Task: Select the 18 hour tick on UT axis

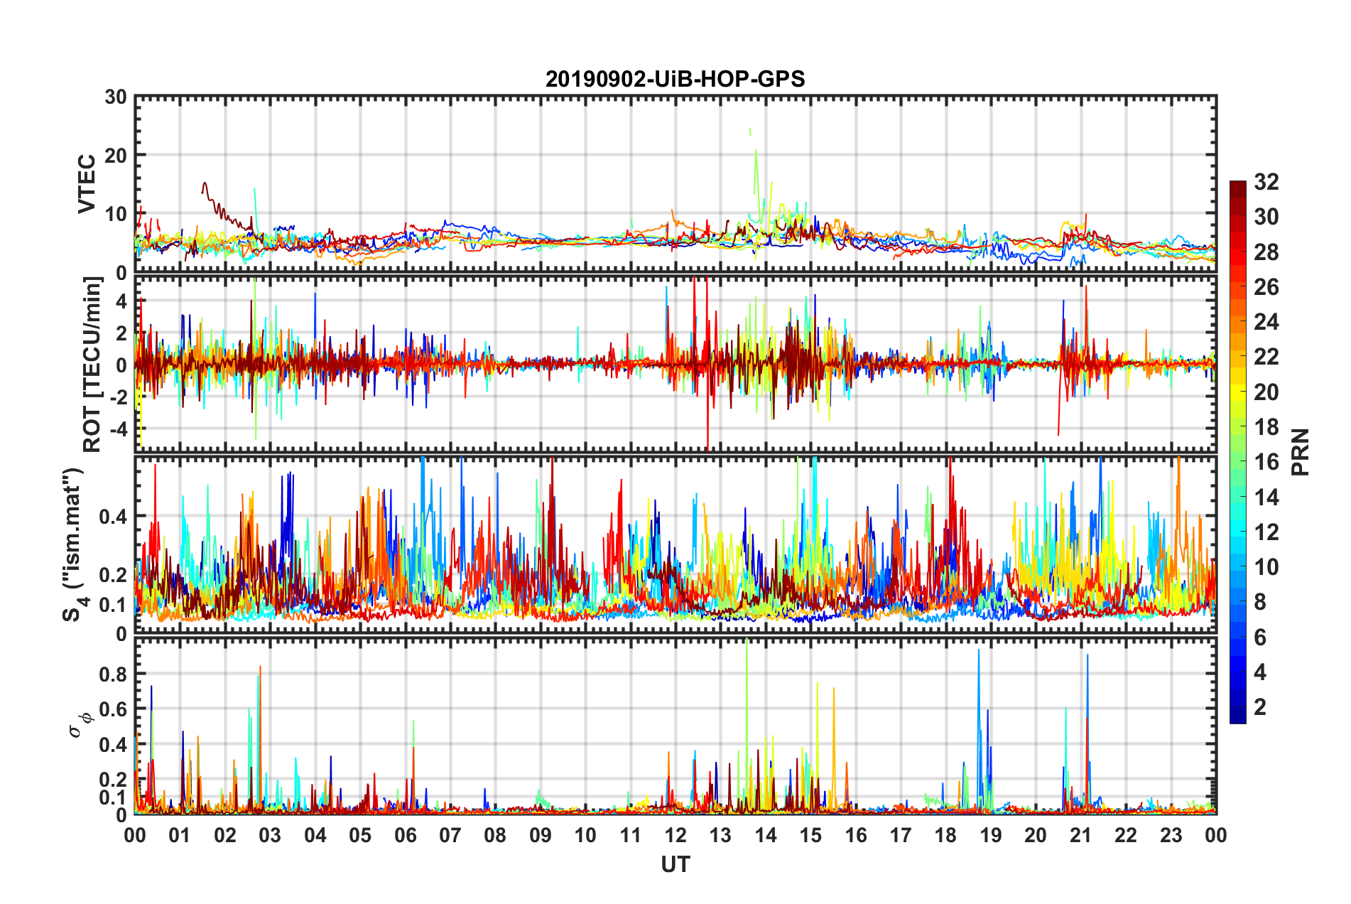Action: tap(945, 835)
